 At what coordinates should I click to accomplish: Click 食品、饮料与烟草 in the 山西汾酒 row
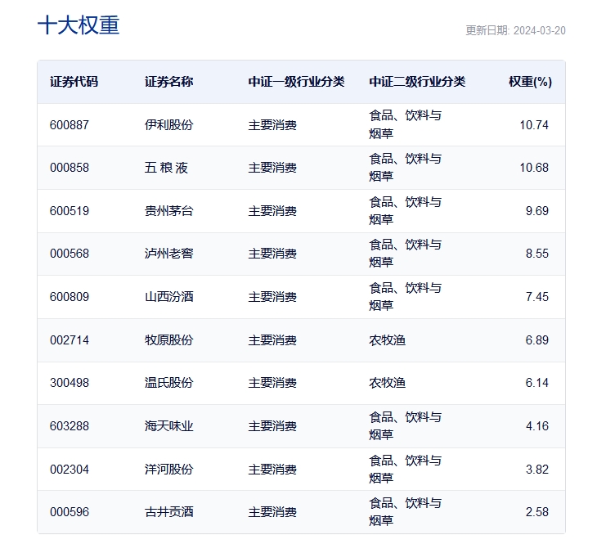(405, 296)
